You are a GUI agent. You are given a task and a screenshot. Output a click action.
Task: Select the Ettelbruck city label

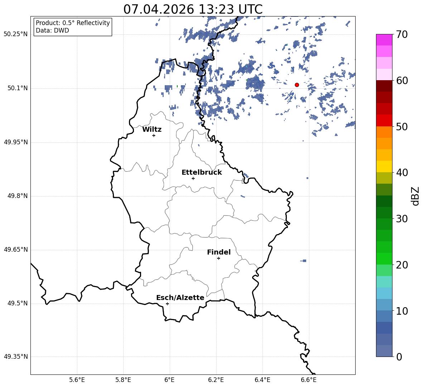202,173
